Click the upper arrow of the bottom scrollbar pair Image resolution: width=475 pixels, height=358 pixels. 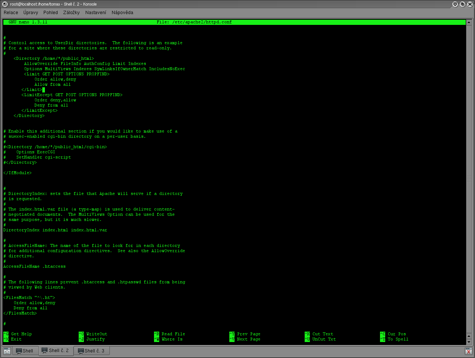tap(469, 336)
